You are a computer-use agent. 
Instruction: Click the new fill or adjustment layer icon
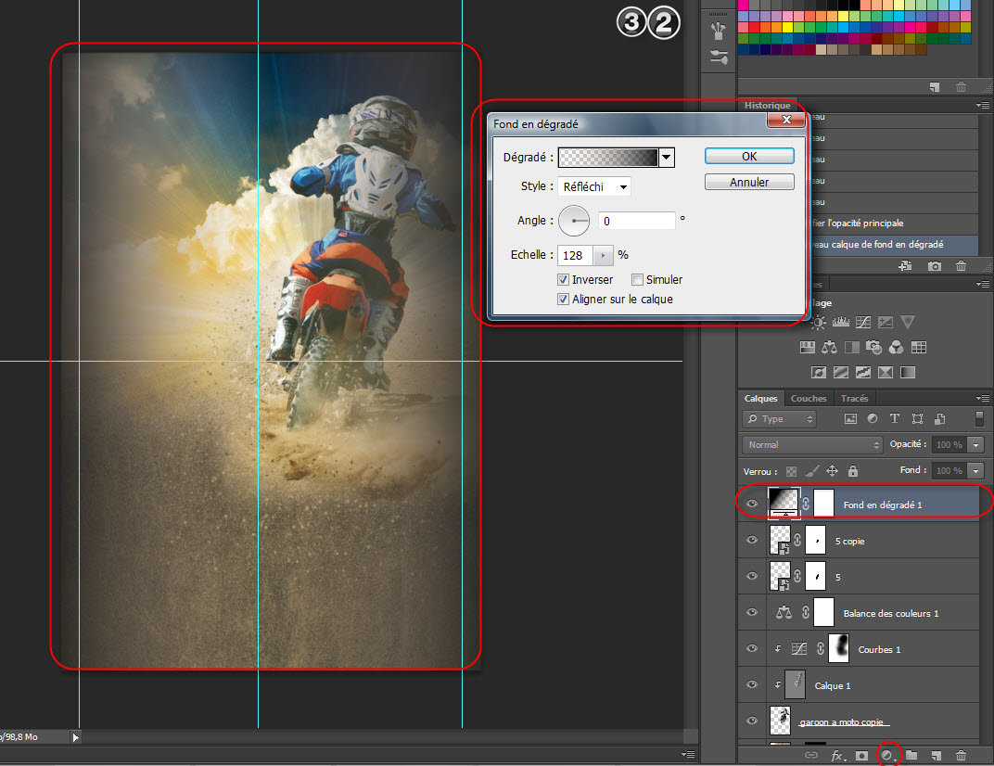point(886,756)
